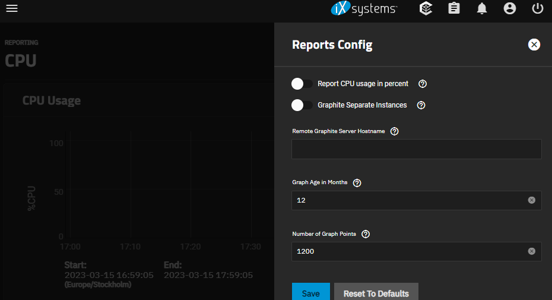Click the iXsystems logo
Viewport: 552px width, 300px height.
[364, 8]
